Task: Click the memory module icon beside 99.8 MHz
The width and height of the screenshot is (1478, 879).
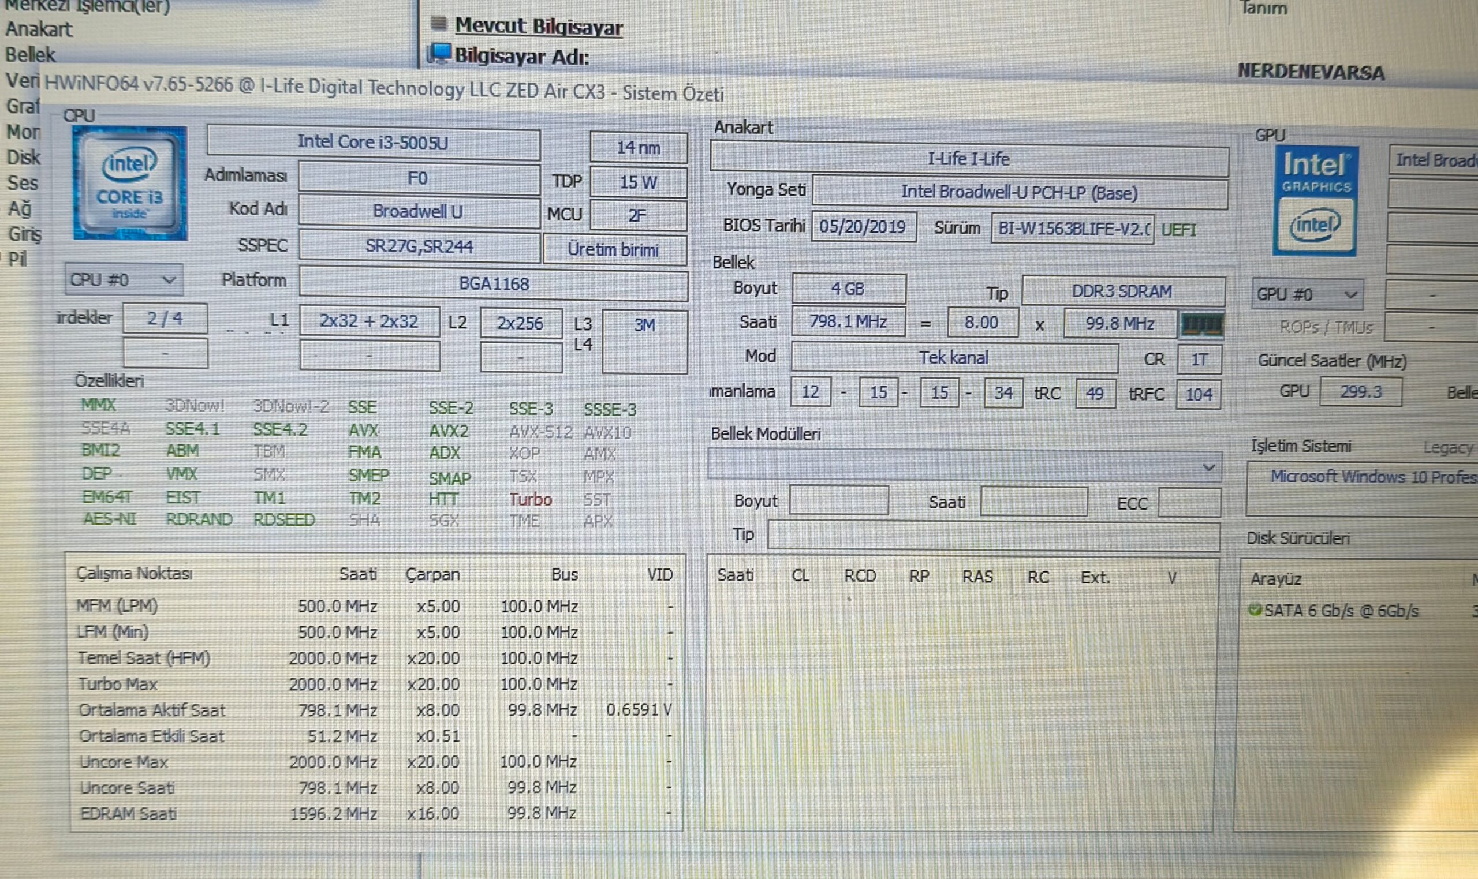Action: point(1201,324)
